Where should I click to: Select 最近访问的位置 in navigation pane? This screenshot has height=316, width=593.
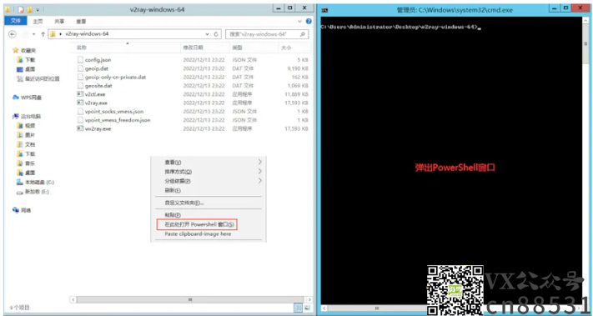tap(43, 78)
